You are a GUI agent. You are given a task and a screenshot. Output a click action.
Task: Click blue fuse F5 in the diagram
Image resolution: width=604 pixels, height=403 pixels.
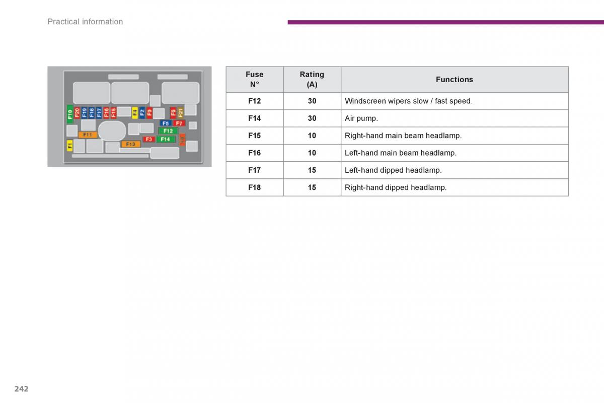point(166,123)
